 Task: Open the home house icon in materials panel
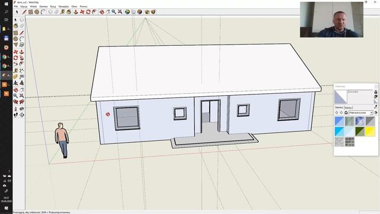(x=346, y=113)
